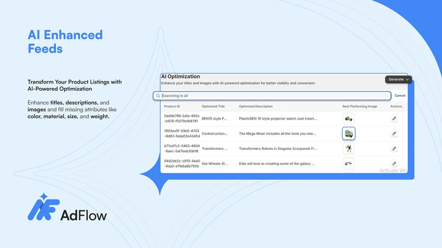Click the 'Transformers ...' title cell
This screenshot has height=248, width=442.
tap(214, 148)
